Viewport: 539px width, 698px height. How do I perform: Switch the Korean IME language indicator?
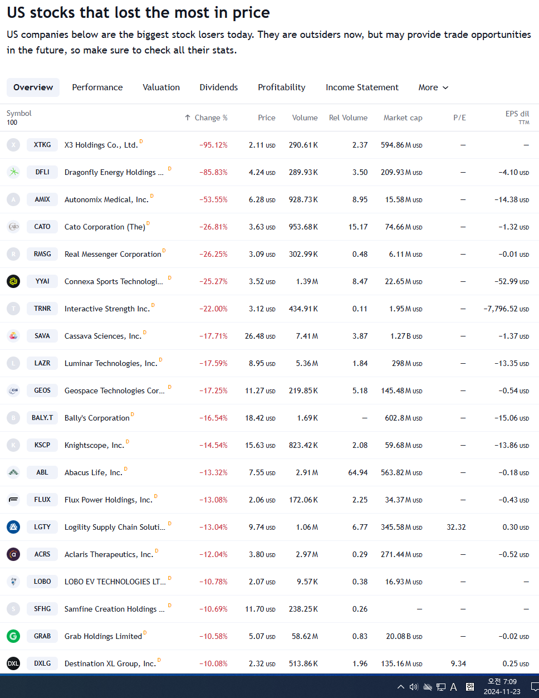(x=470, y=687)
